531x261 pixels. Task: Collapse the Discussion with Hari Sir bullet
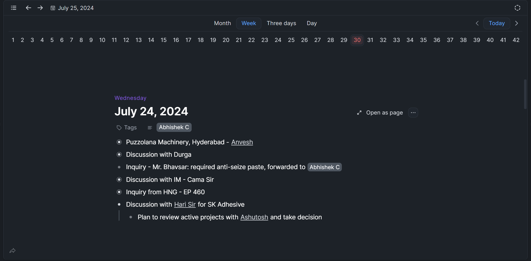point(119,204)
